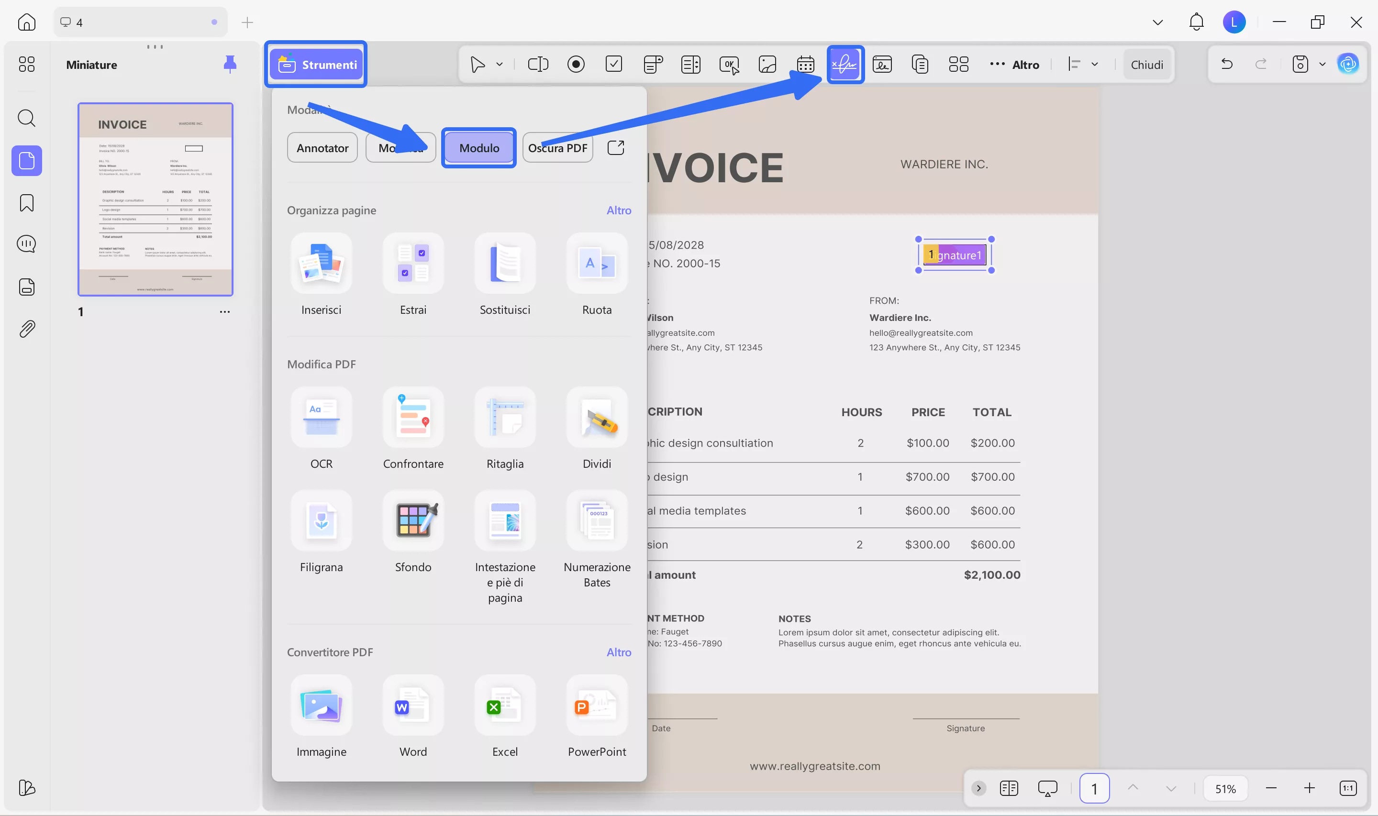Click the Ritaglia crop pages icon
The height and width of the screenshot is (816, 1378).
coord(505,418)
